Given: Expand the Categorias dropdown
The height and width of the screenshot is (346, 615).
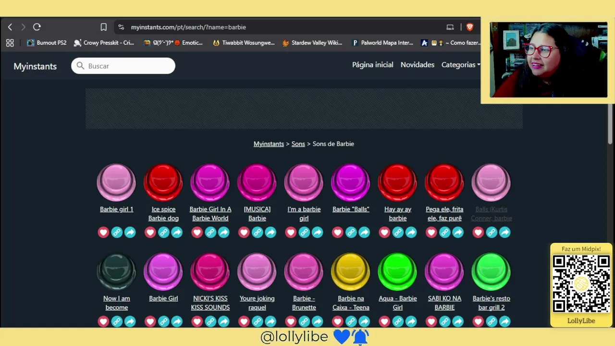Looking at the screenshot, I should pos(461,65).
